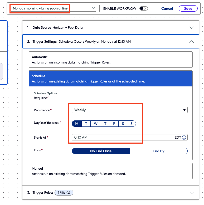
Task: Collapse the Trigger Settings section chevron
Action: (191, 42)
